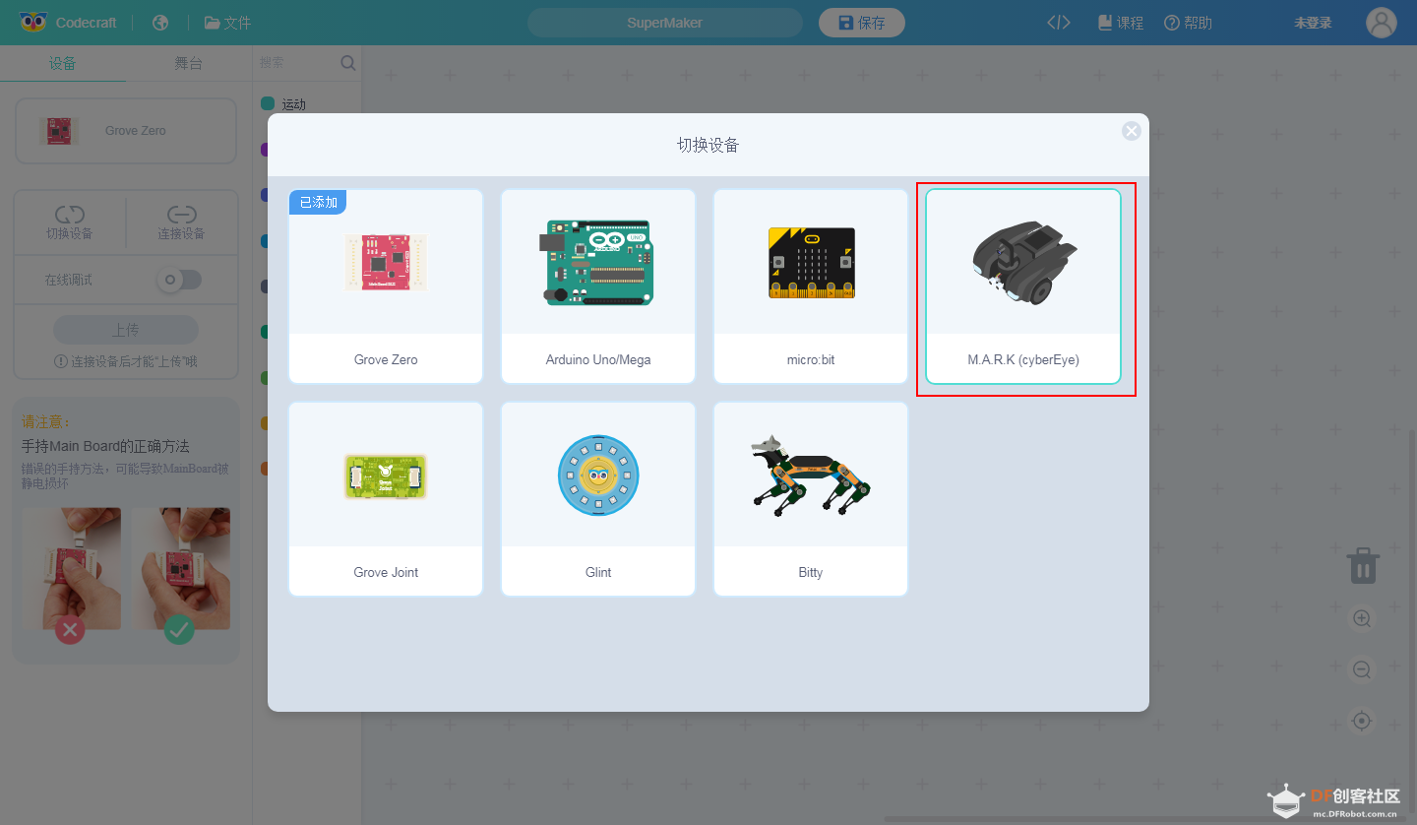
Task: Select the Grove Joint device card
Action: (x=386, y=499)
